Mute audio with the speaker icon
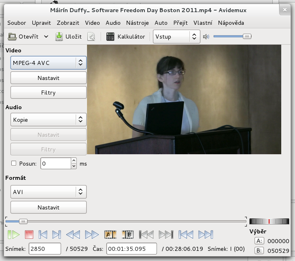This screenshot has width=295, height=261. pyautogui.click(x=206, y=37)
